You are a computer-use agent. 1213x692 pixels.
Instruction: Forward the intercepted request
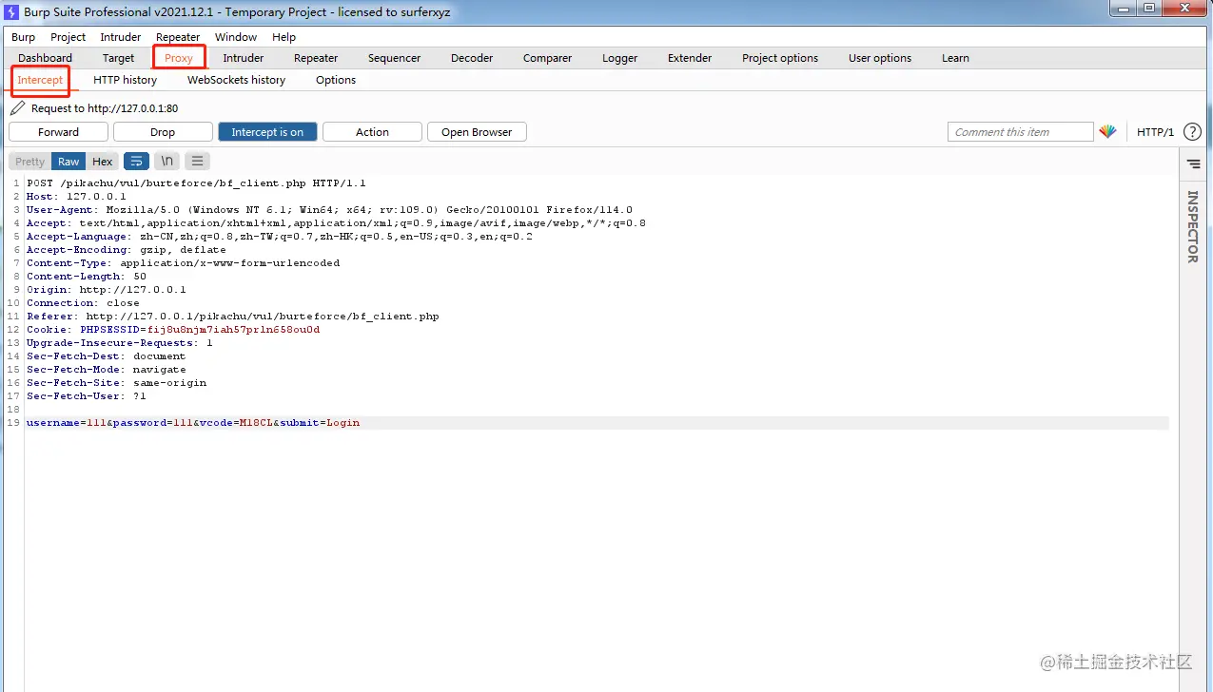(x=58, y=132)
